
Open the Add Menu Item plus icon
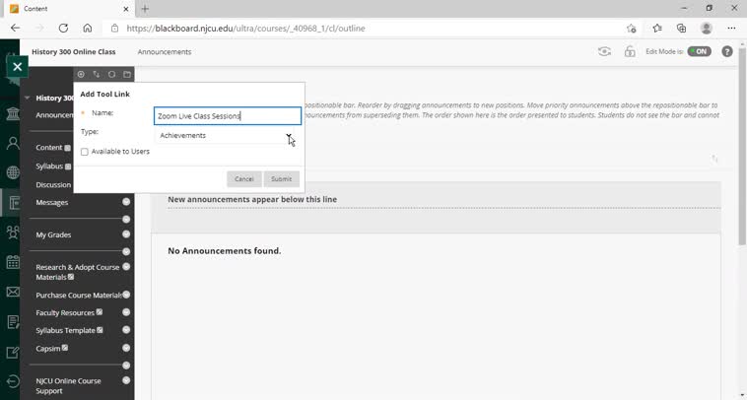click(x=81, y=74)
